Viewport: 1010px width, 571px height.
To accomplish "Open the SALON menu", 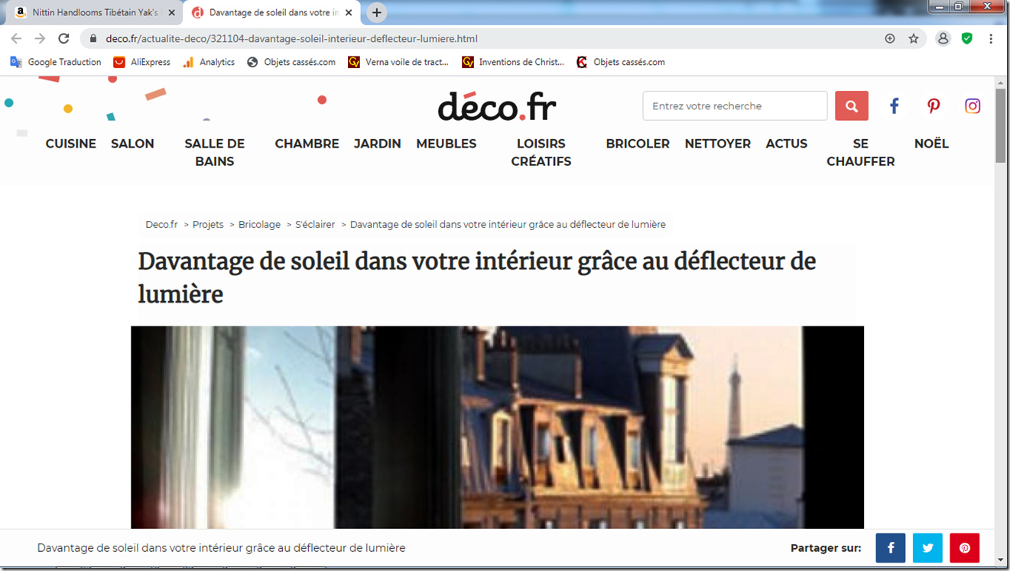I will tap(132, 144).
